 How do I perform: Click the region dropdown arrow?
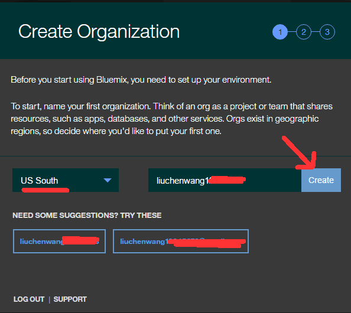click(108, 180)
